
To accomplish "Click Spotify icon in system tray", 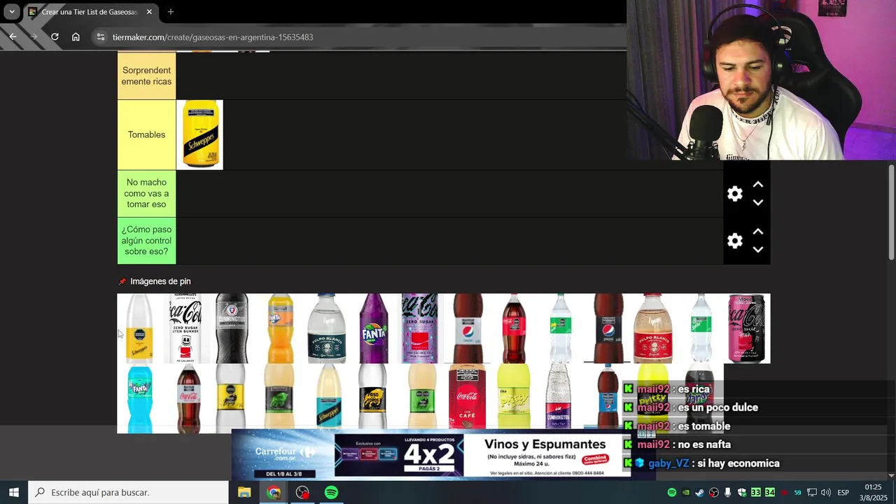I will coord(672,493).
